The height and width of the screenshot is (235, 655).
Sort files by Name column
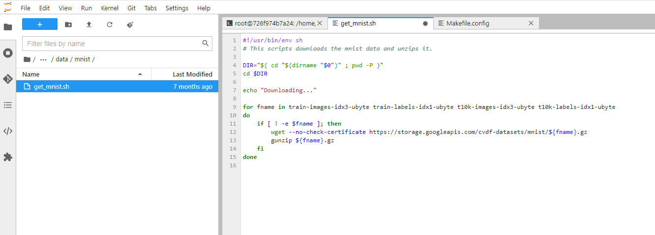tap(84, 74)
